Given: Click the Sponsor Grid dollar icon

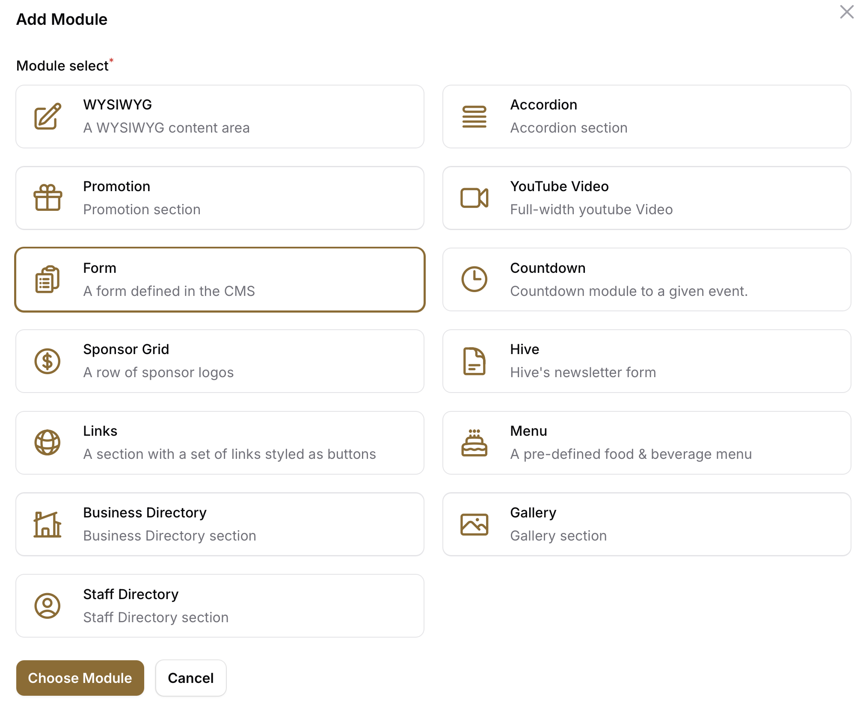Looking at the screenshot, I should click(47, 361).
